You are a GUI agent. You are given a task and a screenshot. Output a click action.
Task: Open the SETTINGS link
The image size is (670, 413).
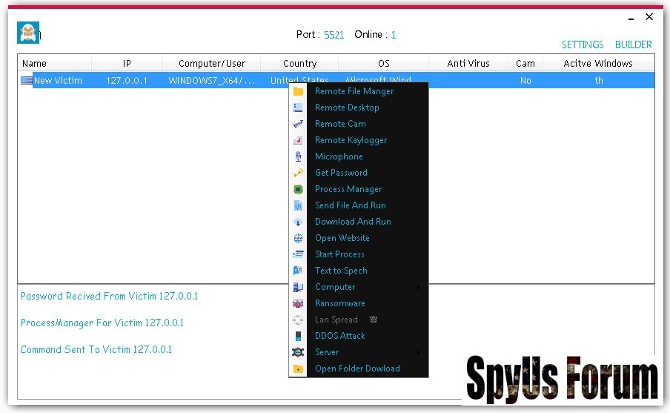coord(583,44)
